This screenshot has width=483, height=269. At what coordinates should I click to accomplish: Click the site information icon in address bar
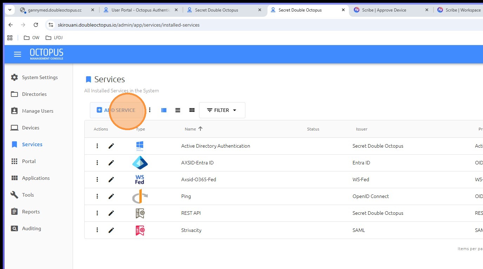pyautogui.click(x=51, y=25)
